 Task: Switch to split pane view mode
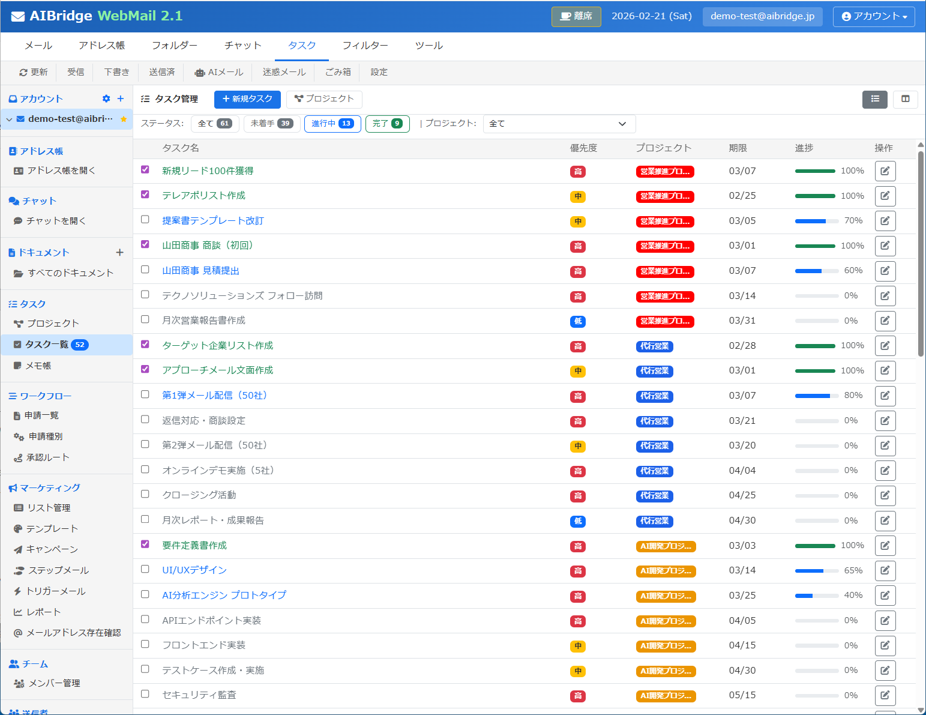(x=905, y=100)
